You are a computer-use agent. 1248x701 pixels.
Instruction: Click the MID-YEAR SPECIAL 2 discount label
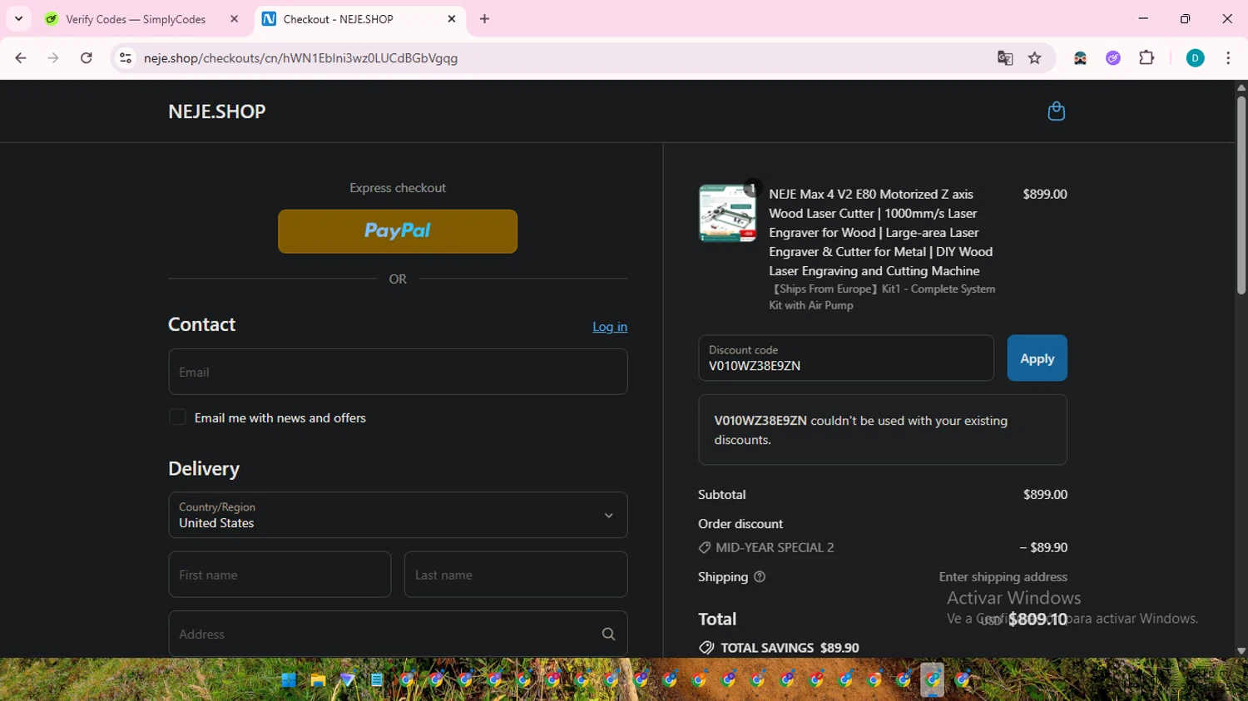point(775,547)
